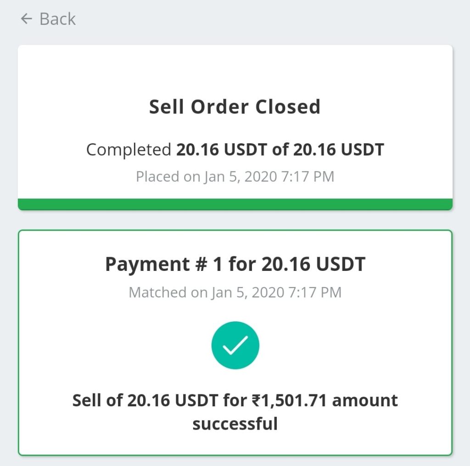Select the green-bordered payment details card
470x466 pixels.
pyautogui.click(x=235, y=343)
